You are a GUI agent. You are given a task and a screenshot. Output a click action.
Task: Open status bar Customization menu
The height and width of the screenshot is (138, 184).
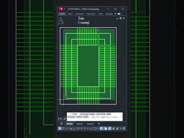coord(124,128)
